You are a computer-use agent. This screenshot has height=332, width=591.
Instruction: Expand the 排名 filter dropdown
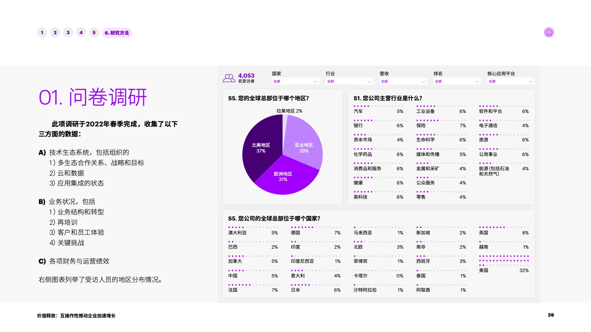click(457, 81)
